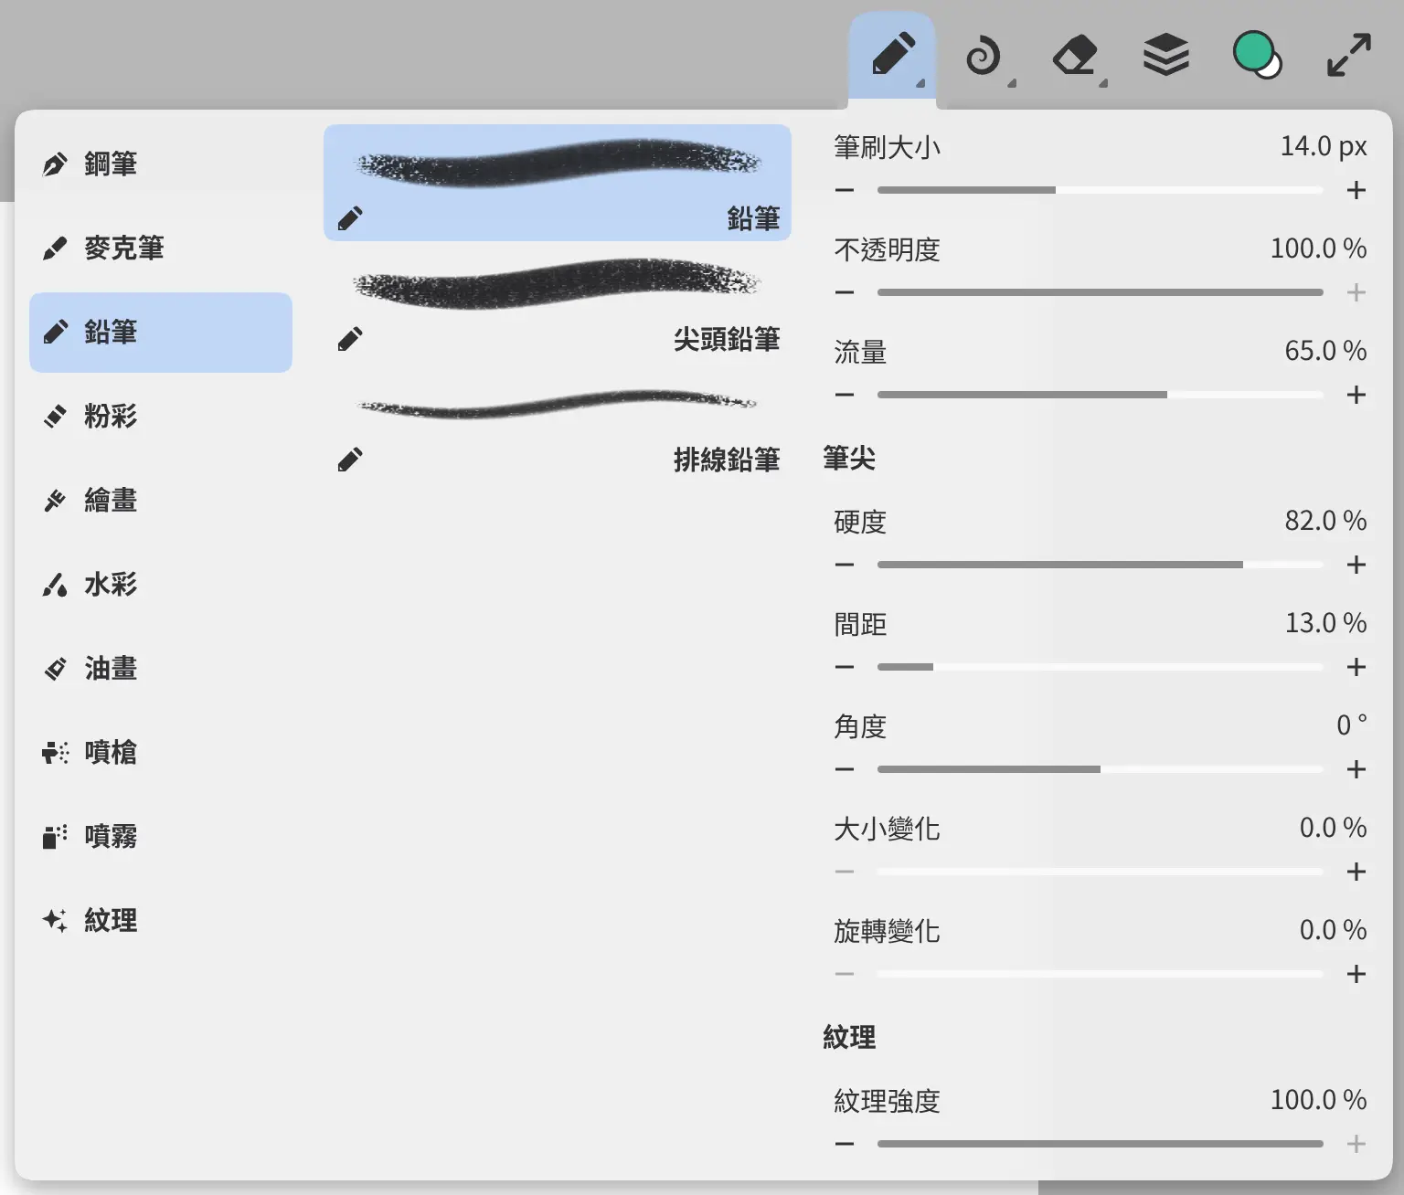Image resolution: width=1404 pixels, height=1195 pixels.
Task: Adjust the 不透明度 slider track
Action: point(1101,292)
